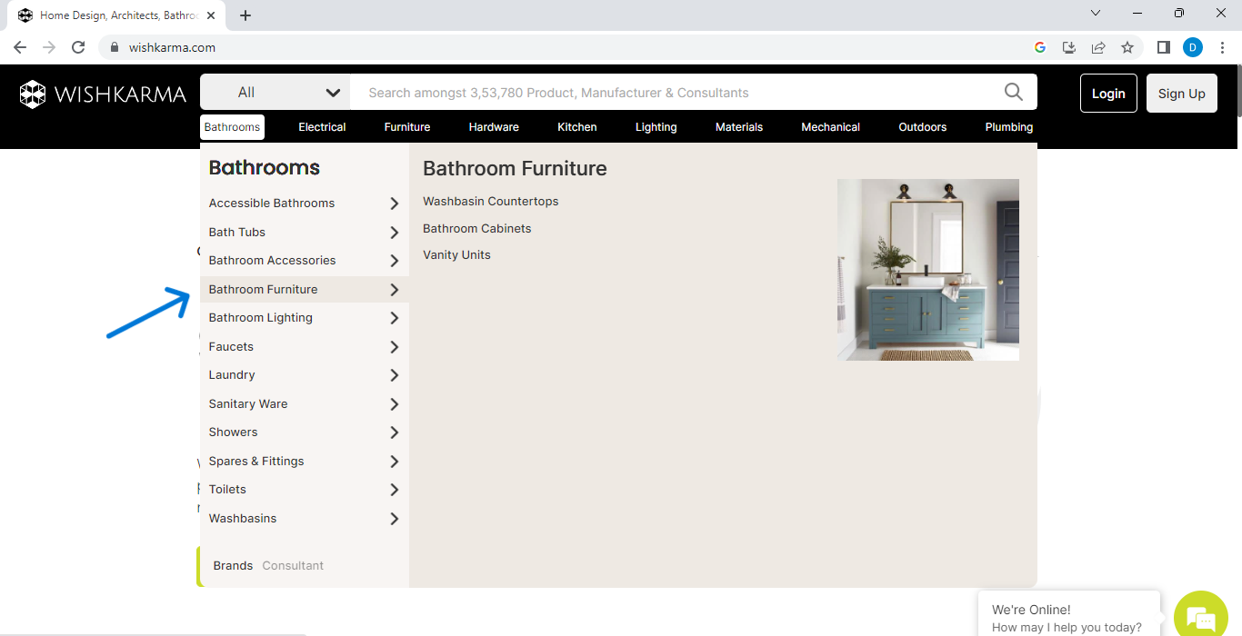Open the Lighting menu category

[x=656, y=127]
